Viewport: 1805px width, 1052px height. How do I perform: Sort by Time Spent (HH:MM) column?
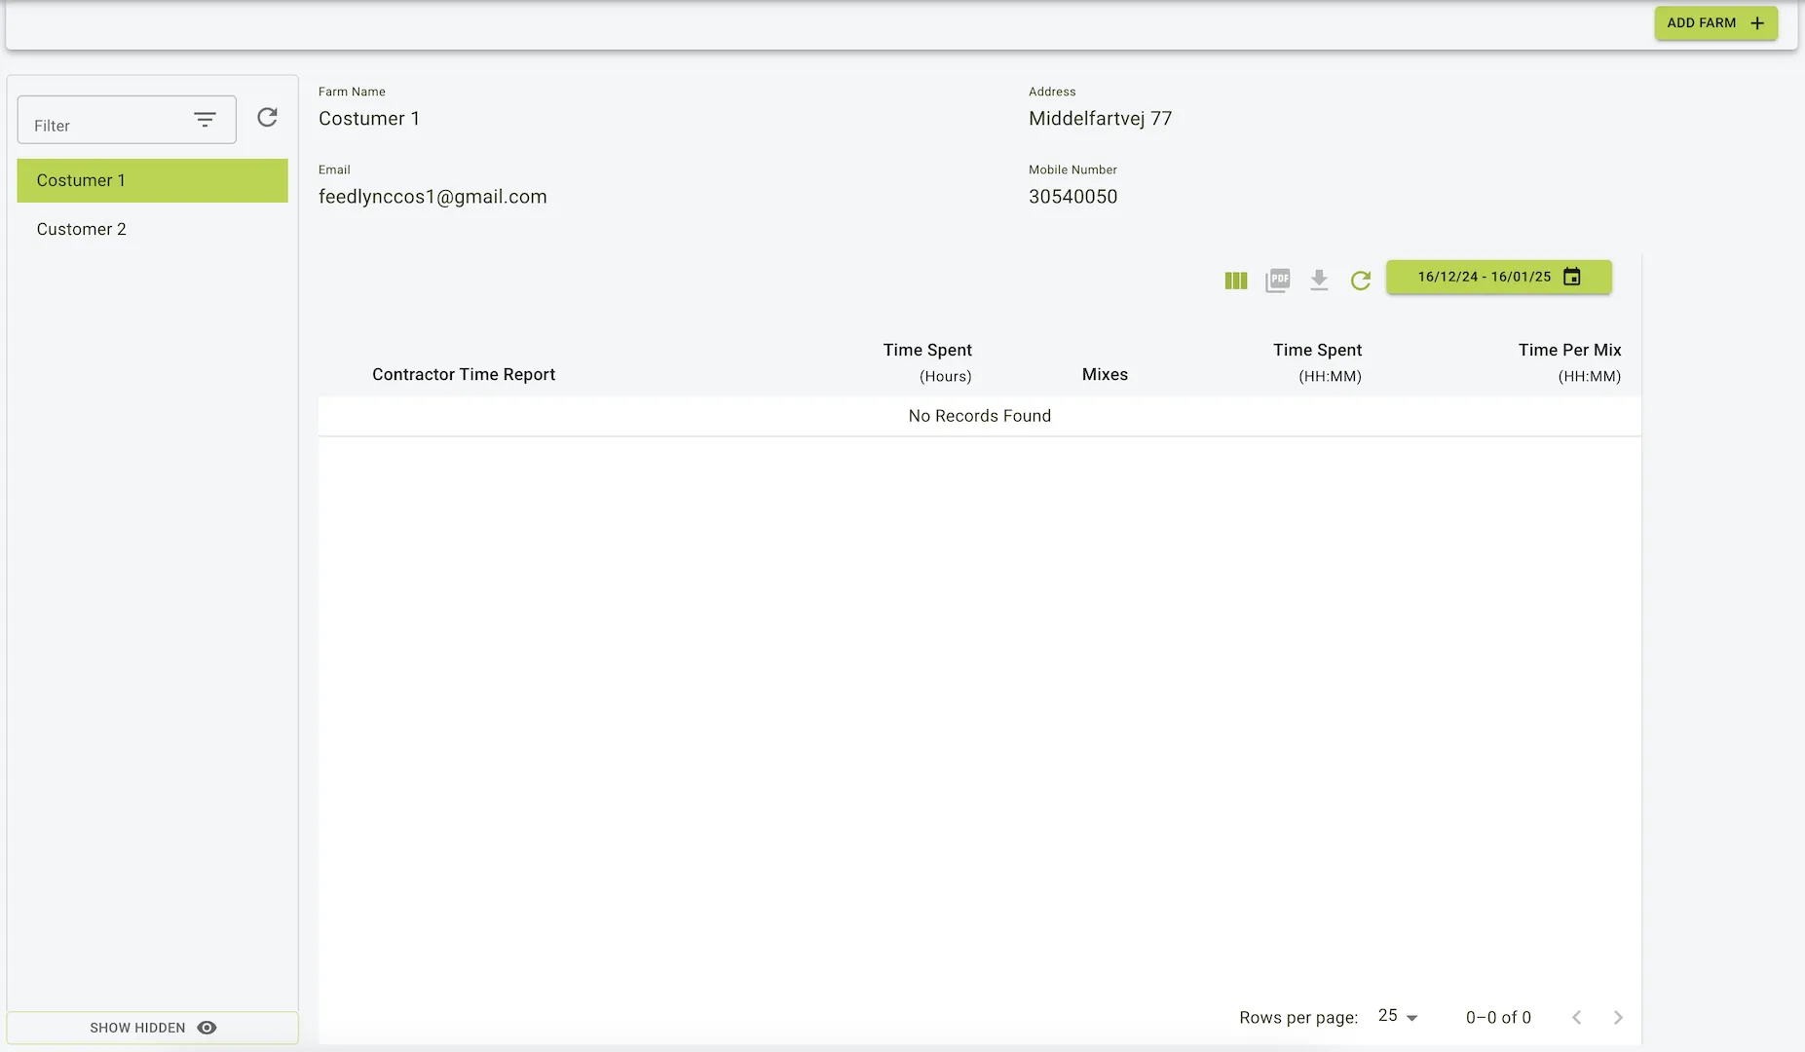coord(1317,362)
